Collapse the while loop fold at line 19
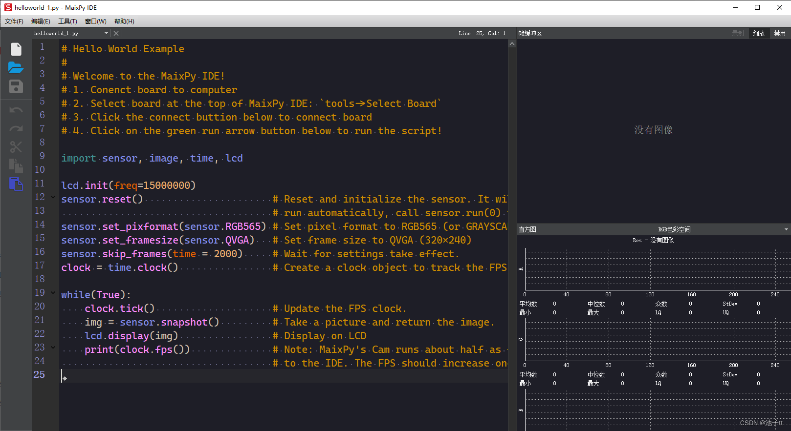The height and width of the screenshot is (431, 791). click(x=53, y=293)
